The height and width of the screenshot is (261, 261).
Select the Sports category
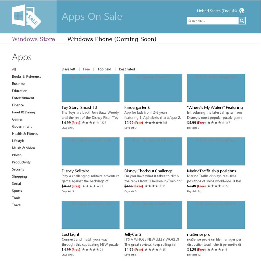(17, 191)
